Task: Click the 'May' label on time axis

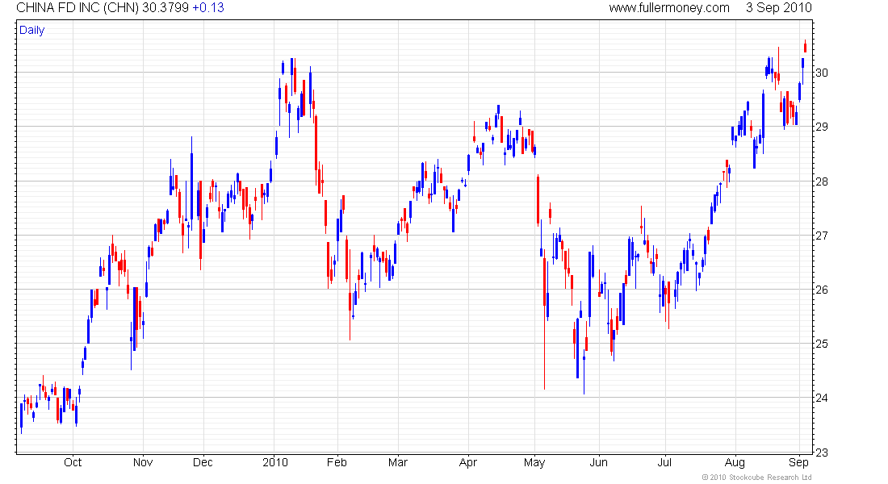Action: point(534,463)
